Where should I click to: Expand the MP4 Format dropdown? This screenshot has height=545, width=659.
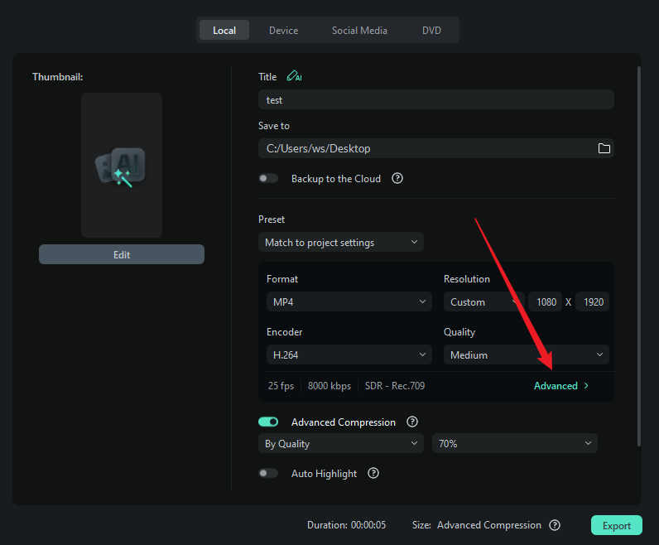click(x=349, y=302)
